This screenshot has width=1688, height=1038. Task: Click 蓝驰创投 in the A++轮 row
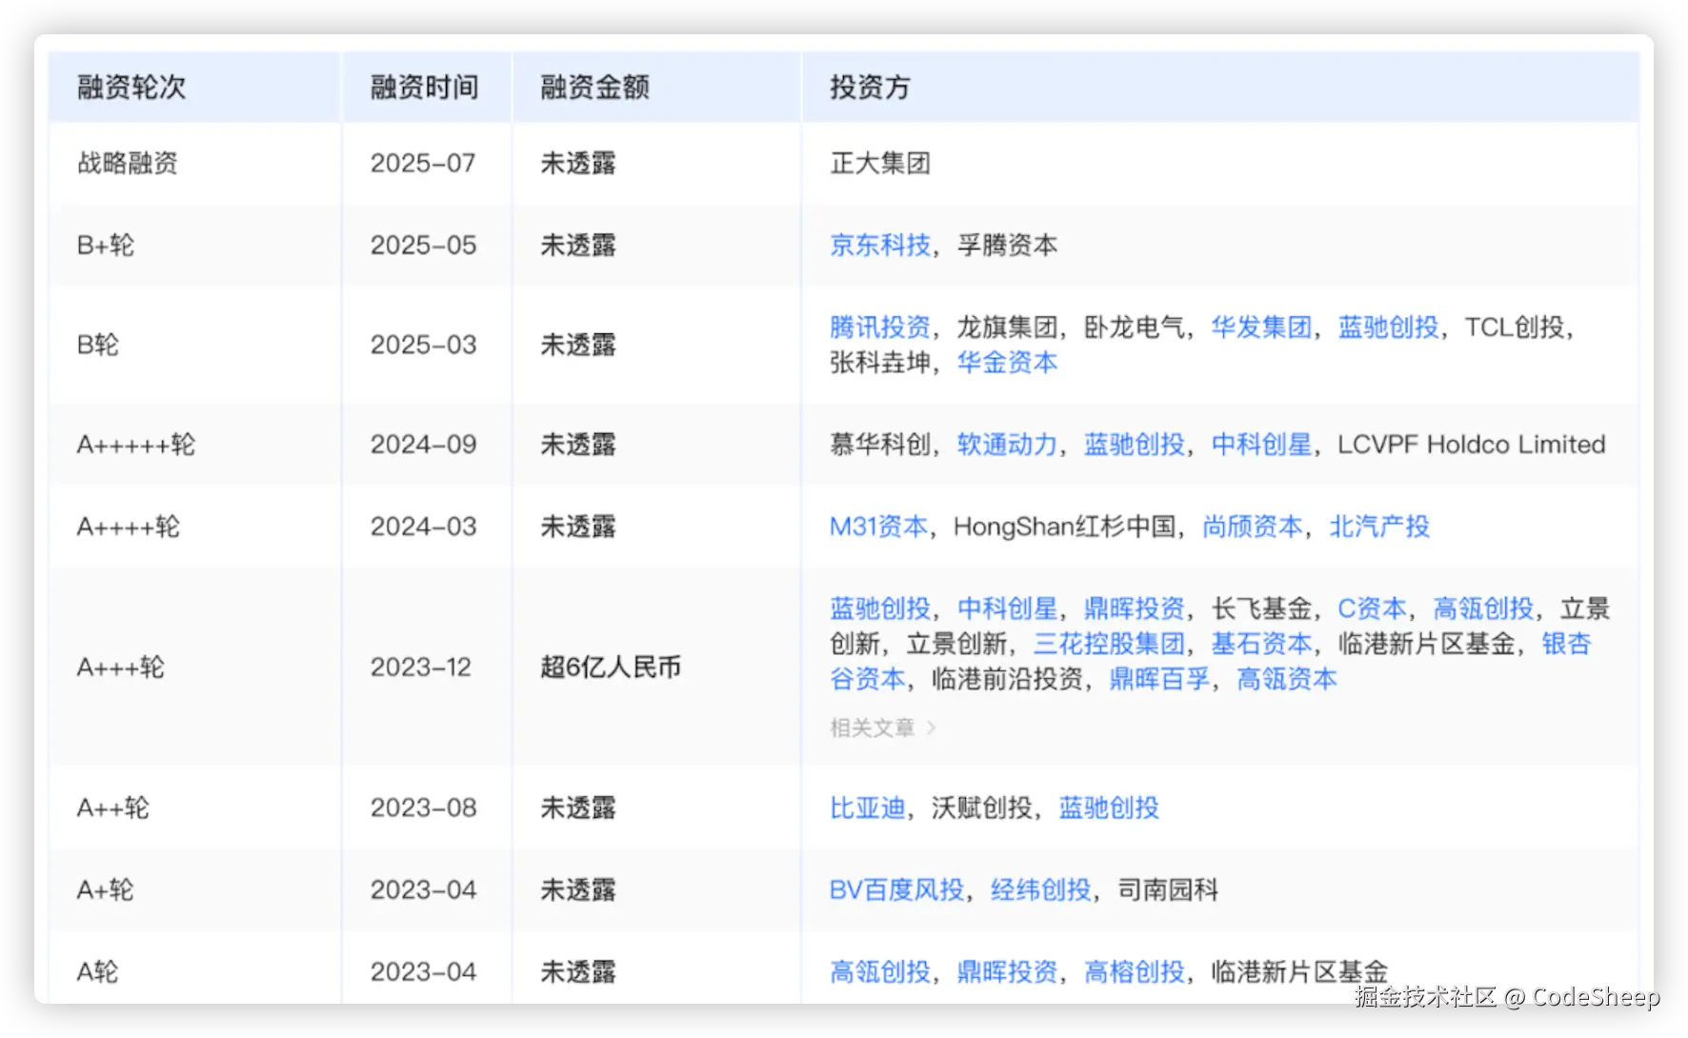(1109, 808)
